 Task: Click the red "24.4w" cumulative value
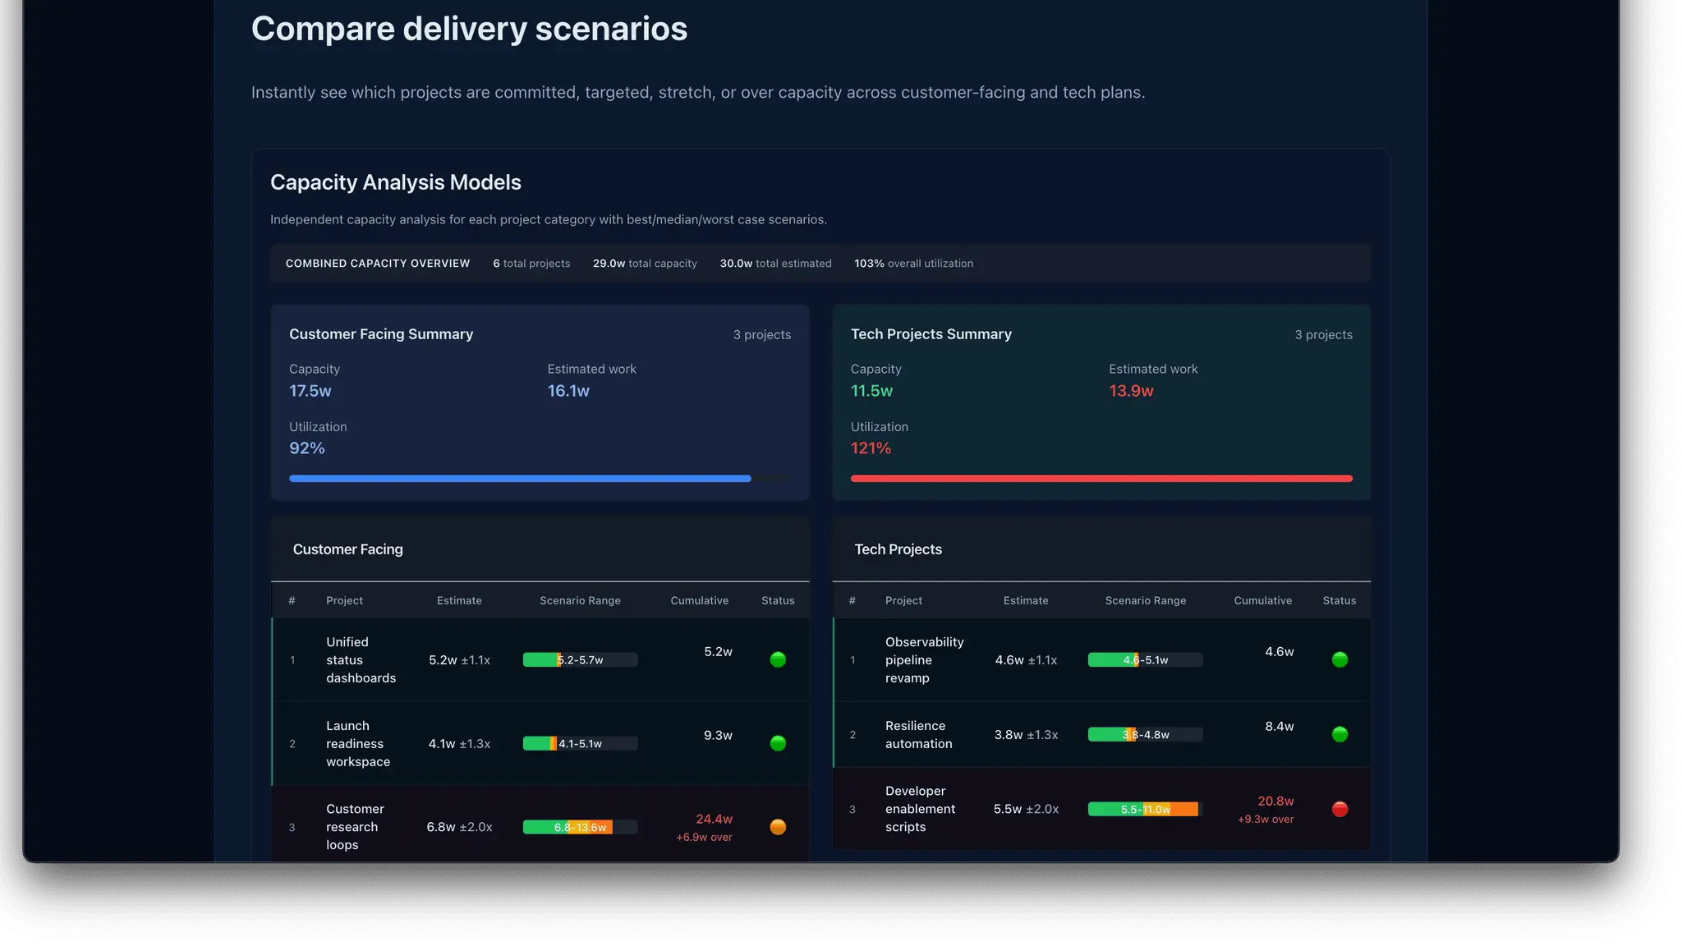(x=714, y=819)
